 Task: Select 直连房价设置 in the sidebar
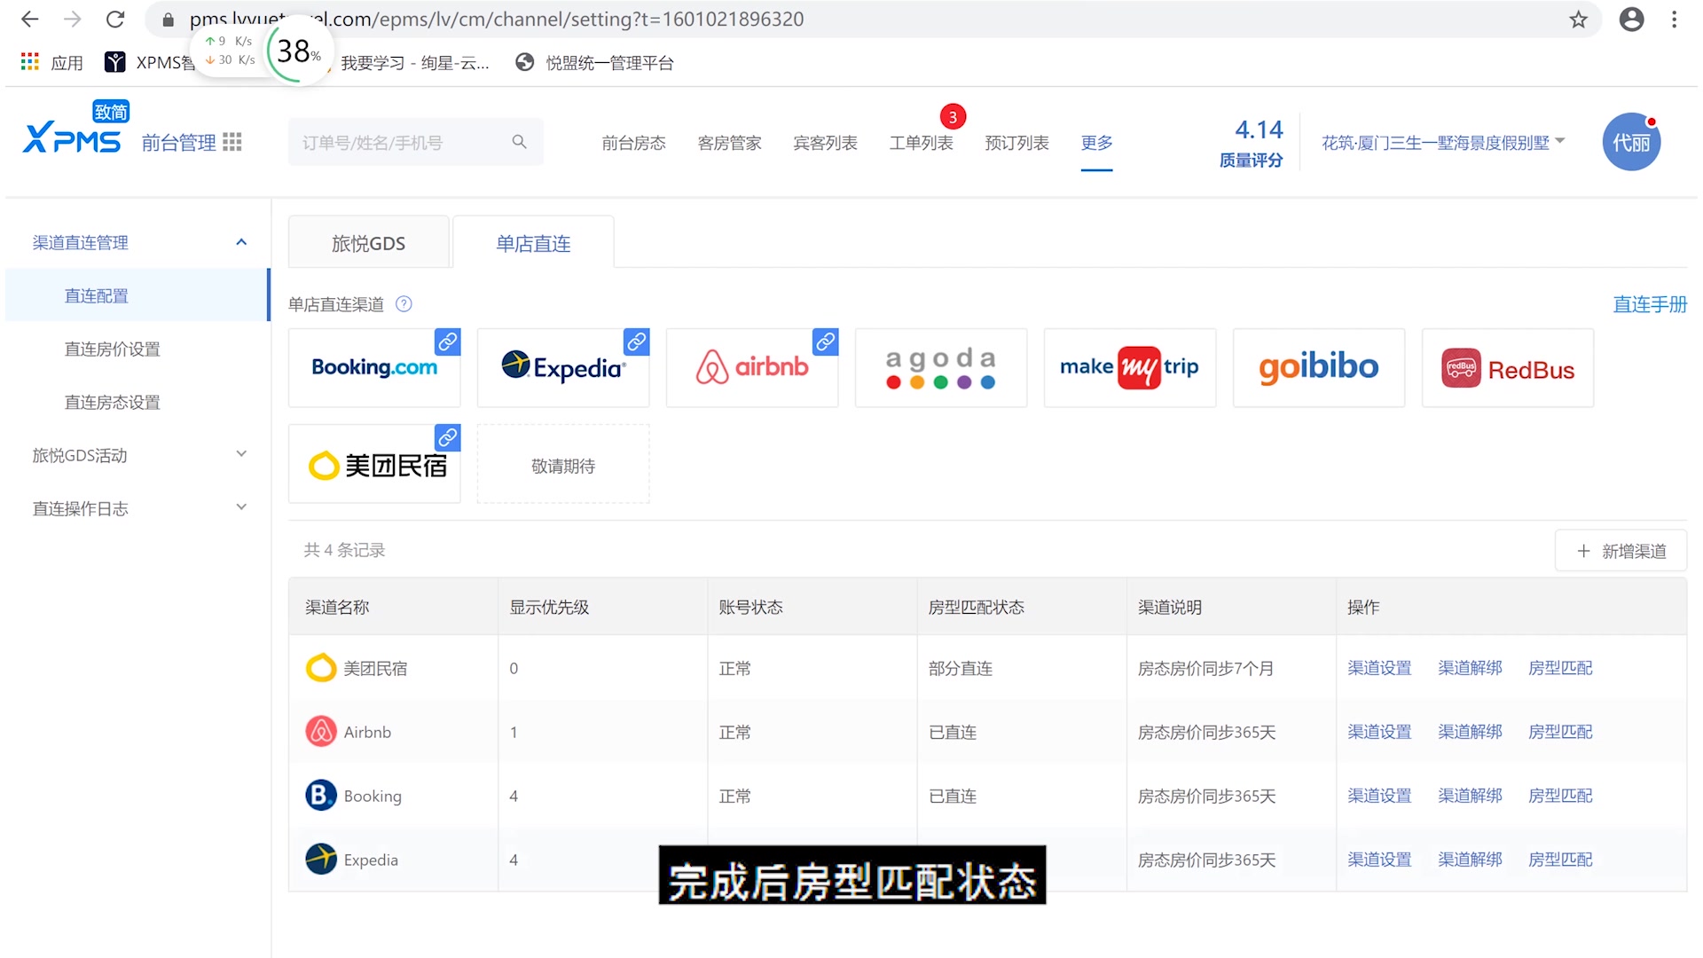[112, 349]
